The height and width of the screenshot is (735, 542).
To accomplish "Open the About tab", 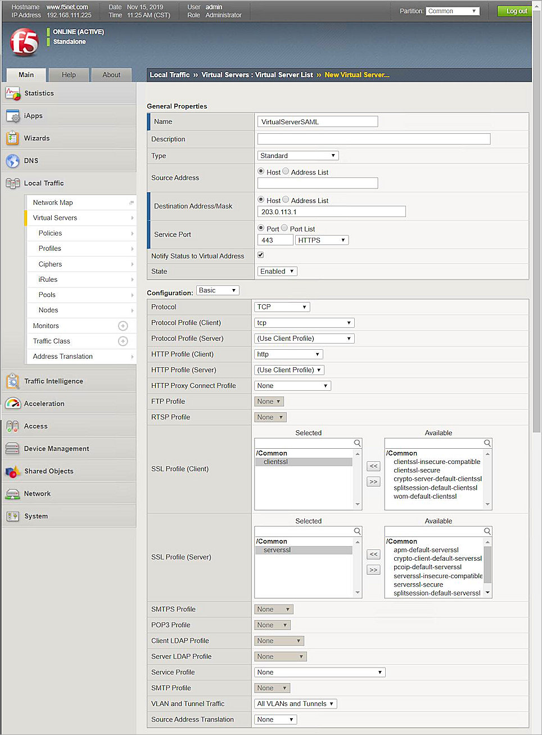I will tap(111, 74).
